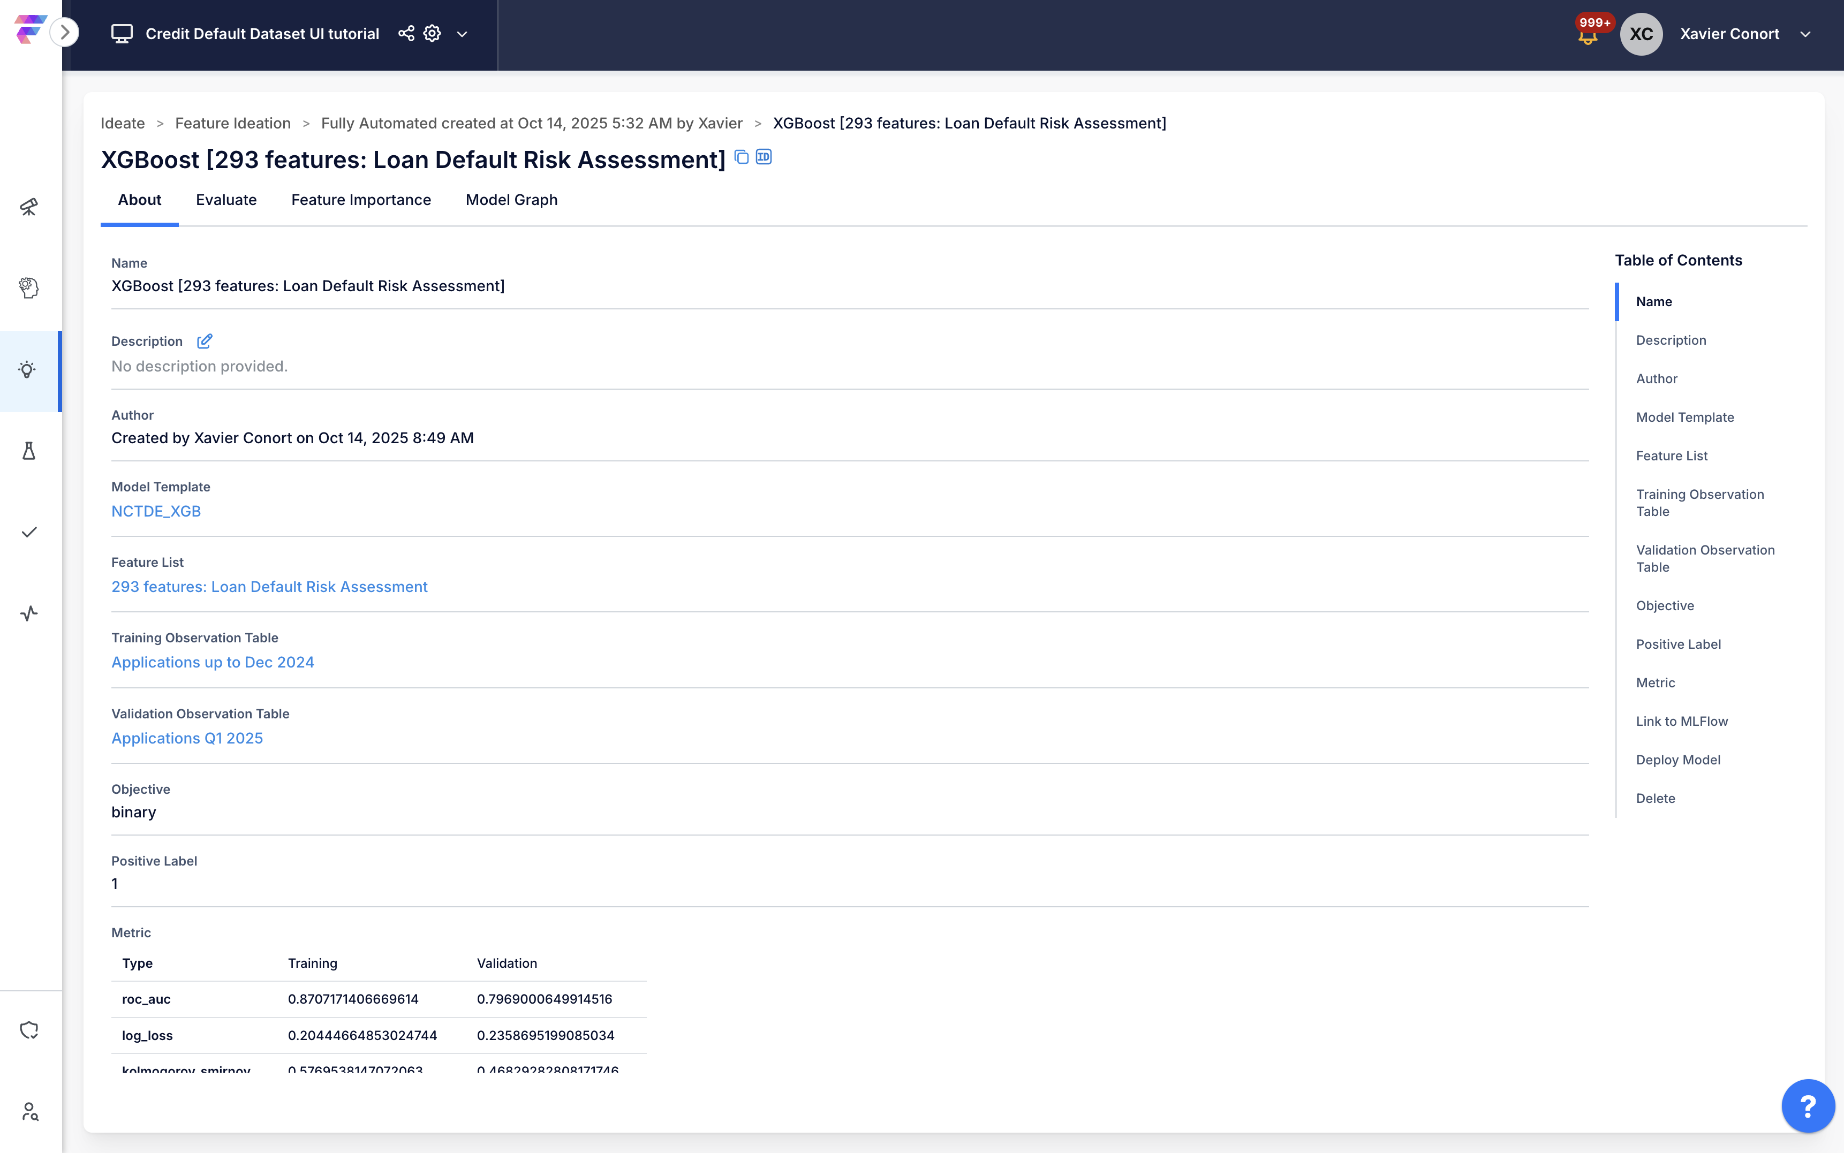Click the checkmark icon in sidebar

click(x=29, y=532)
